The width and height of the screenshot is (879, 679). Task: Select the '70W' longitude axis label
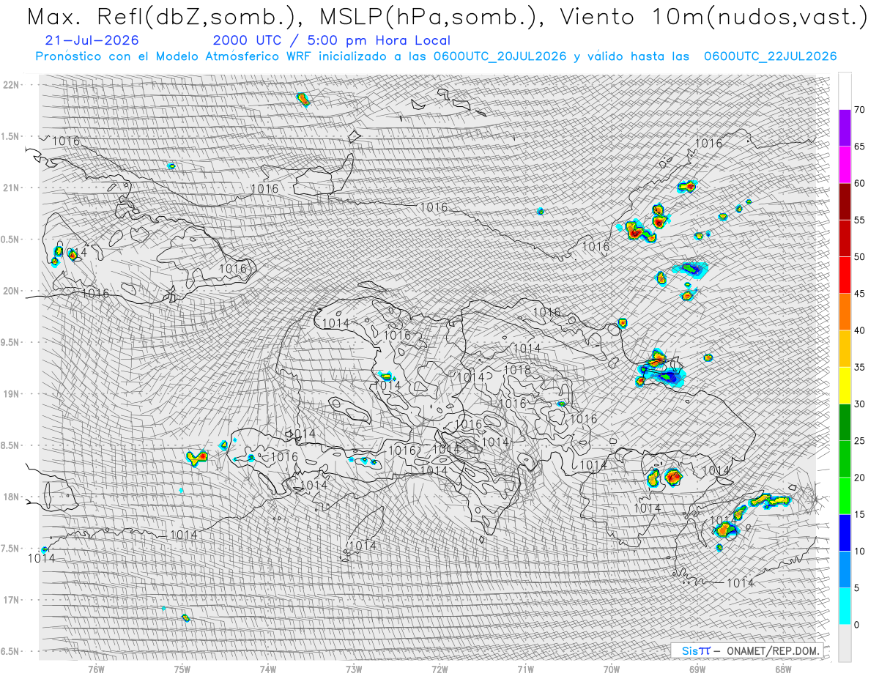pos(612,669)
